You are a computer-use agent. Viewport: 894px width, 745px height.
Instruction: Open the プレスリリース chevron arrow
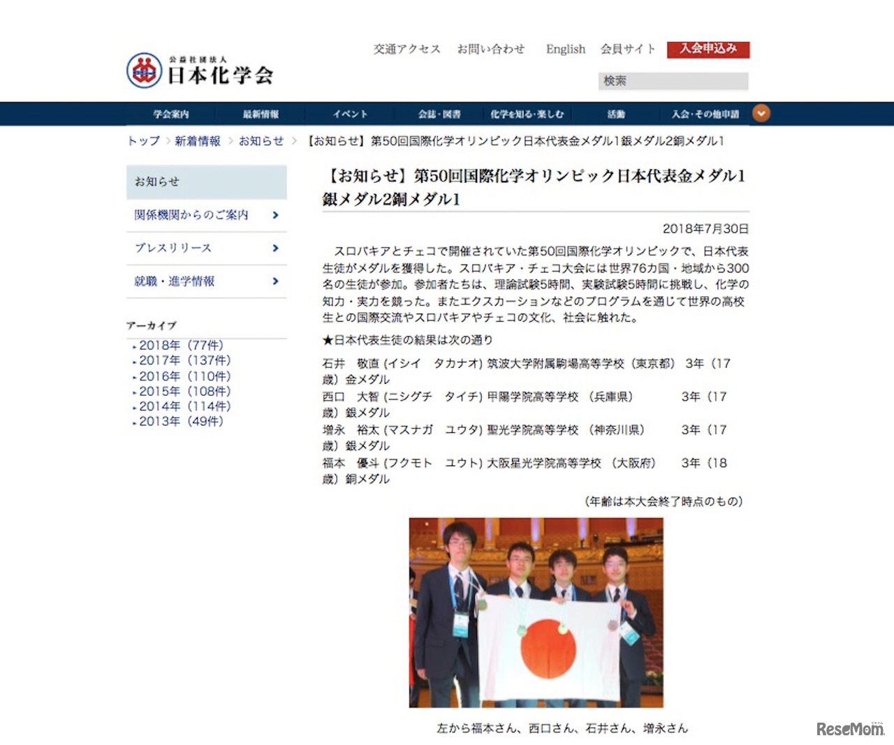275,248
